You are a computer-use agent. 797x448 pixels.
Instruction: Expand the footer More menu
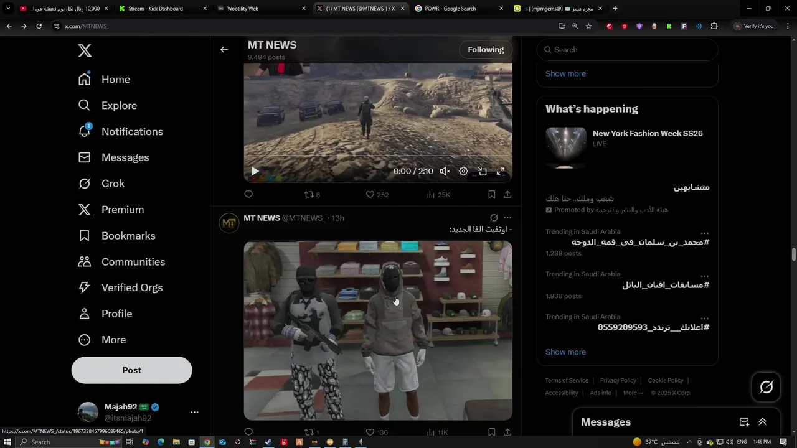[633, 393]
